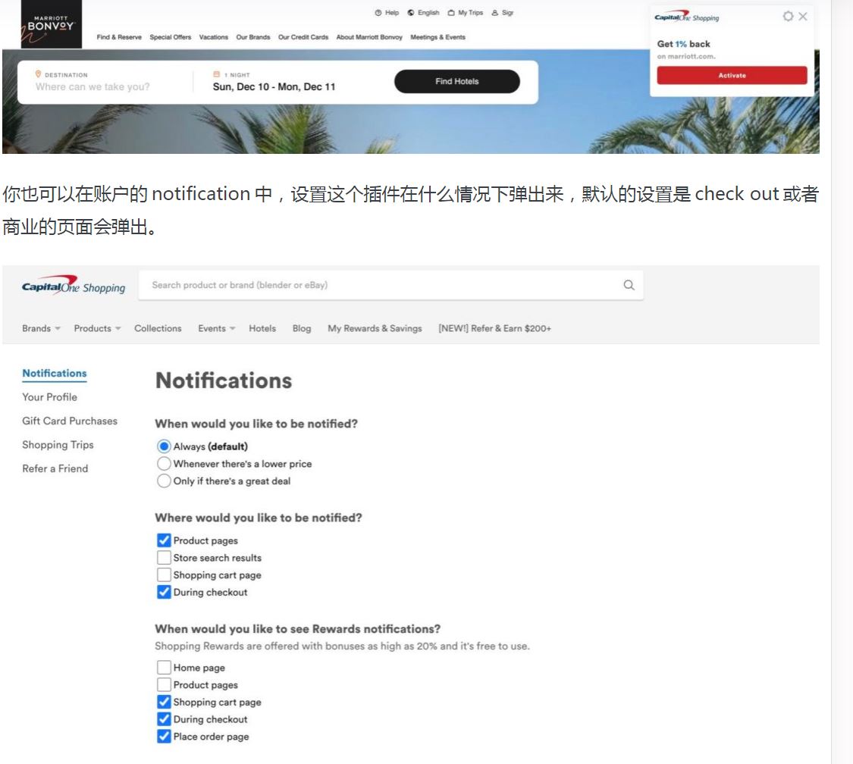This screenshot has height=764, width=853.
Task: Click the calendar date field icon
Action: 217,75
